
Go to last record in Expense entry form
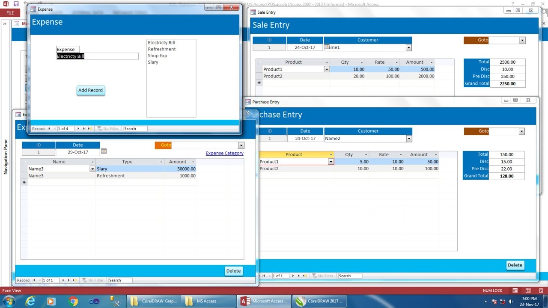69,280
